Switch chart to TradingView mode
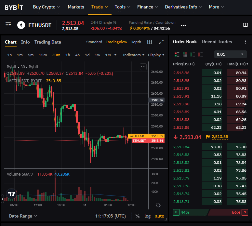 coord(116,42)
